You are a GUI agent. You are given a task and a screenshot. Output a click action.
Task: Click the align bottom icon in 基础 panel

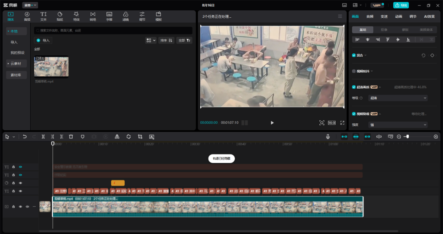408,39
